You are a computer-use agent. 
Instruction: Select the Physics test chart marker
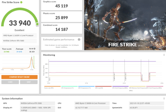[x=142, y=77]
